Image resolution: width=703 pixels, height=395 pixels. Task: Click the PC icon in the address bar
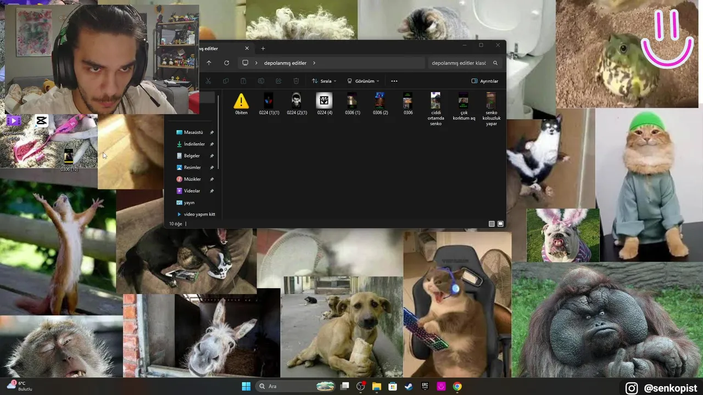tap(246, 63)
